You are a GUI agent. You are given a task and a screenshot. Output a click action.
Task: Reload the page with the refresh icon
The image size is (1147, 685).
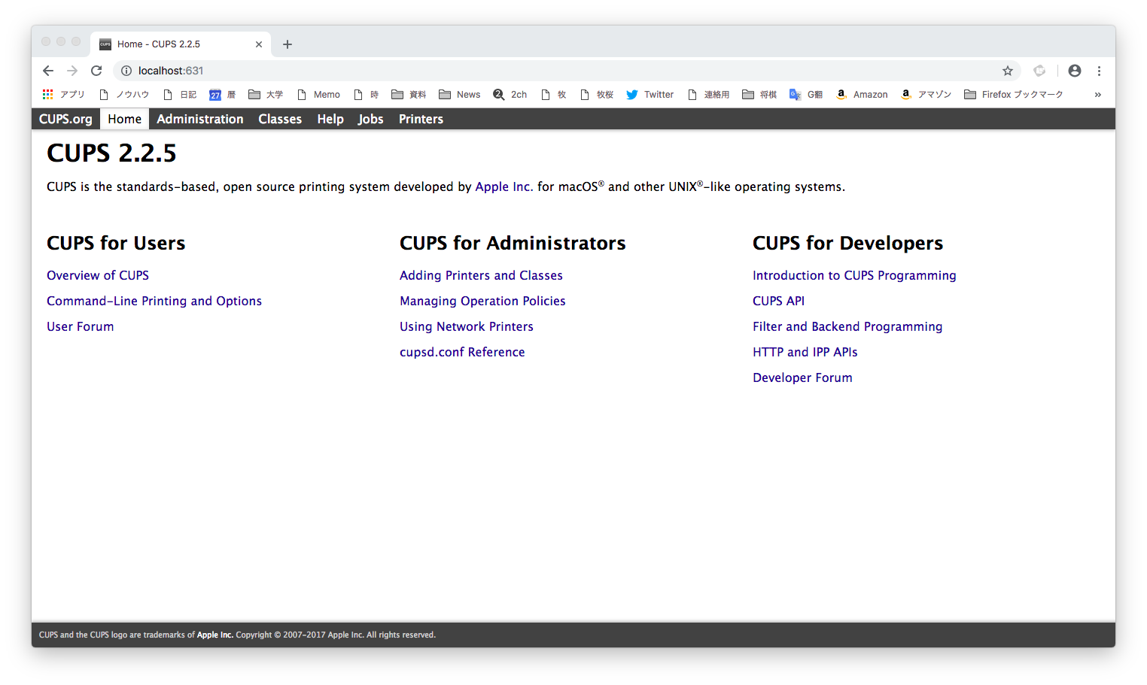click(x=96, y=71)
